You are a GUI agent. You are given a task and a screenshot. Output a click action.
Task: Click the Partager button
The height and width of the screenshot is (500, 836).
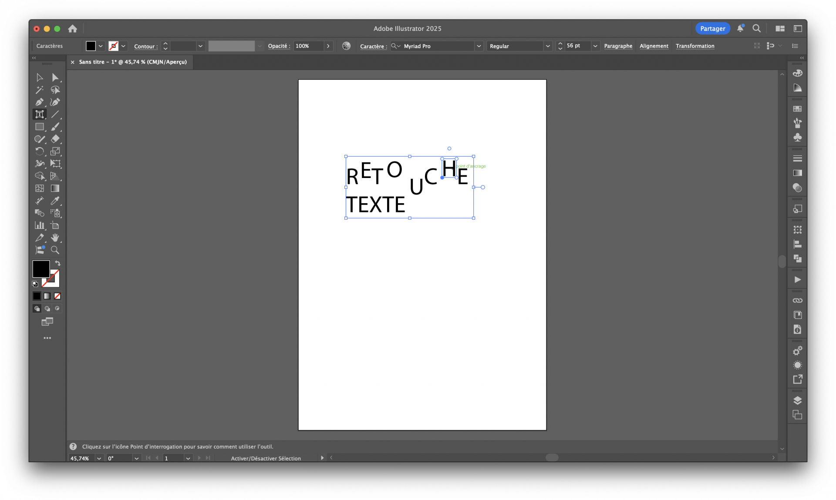(712, 28)
